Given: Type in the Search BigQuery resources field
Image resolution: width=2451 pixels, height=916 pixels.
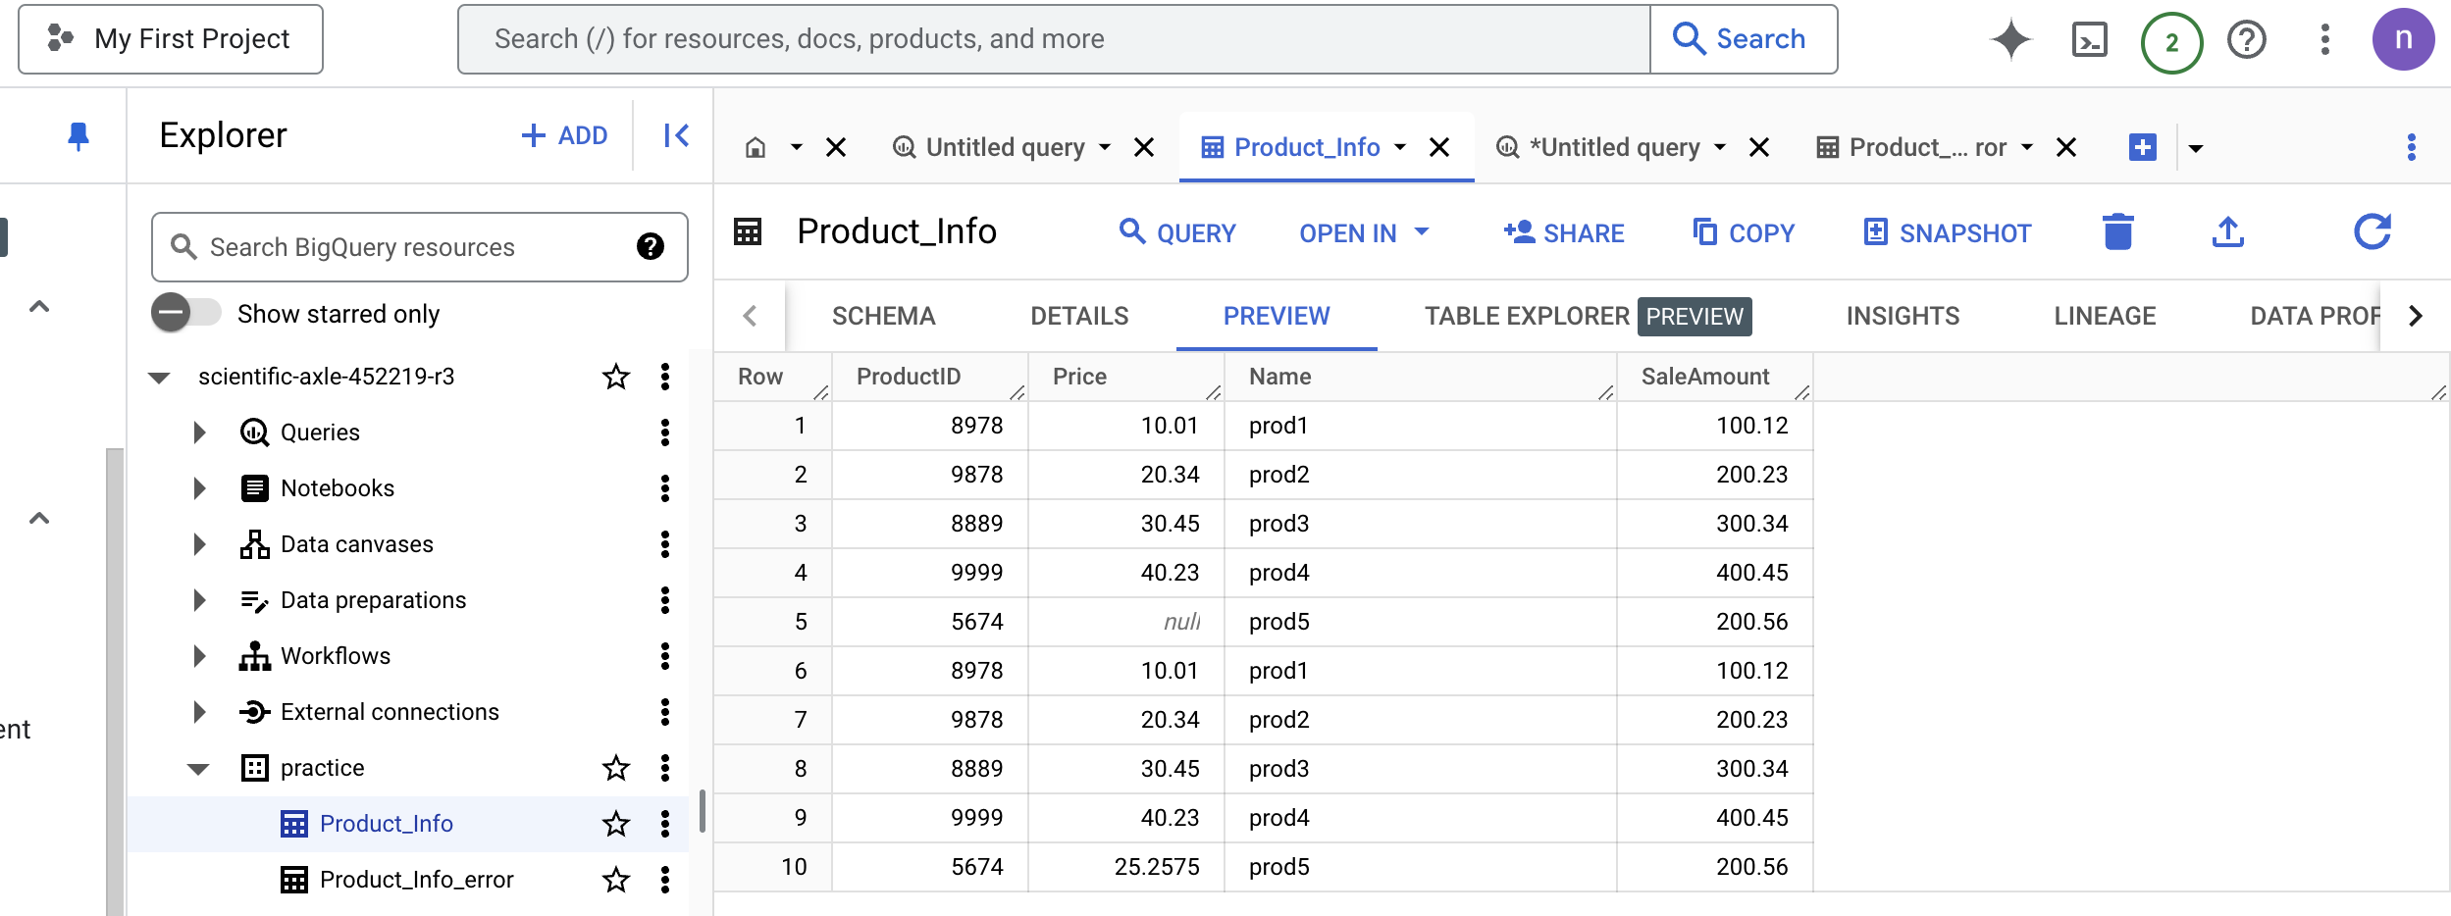Looking at the screenshot, I should click(x=412, y=246).
